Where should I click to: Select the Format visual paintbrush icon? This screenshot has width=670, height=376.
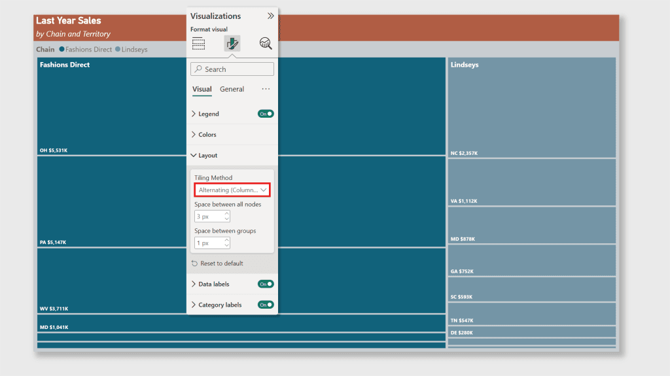click(232, 44)
